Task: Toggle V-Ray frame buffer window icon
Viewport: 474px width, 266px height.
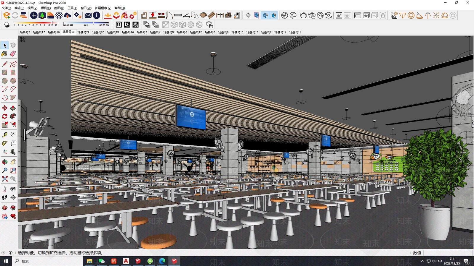Action: [x=358, y=15]
